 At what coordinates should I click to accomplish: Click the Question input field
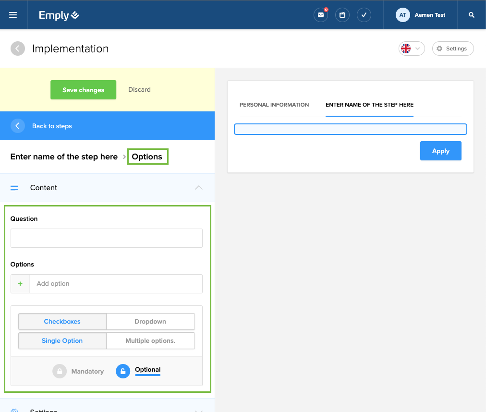point(107,238)
